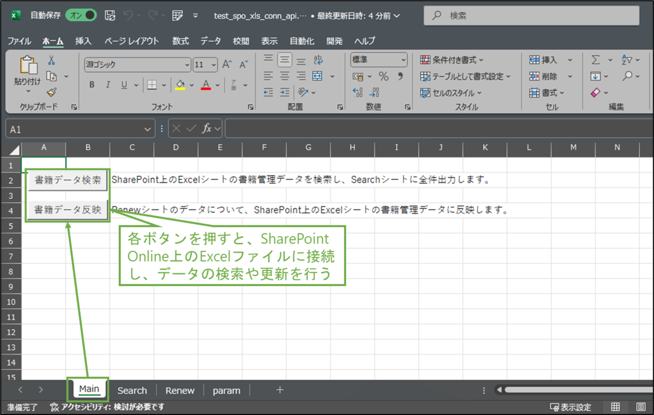The height and width of the screenshot is (415, 654).
Task: Click the red font color button
Action: (x=206, y=85)
